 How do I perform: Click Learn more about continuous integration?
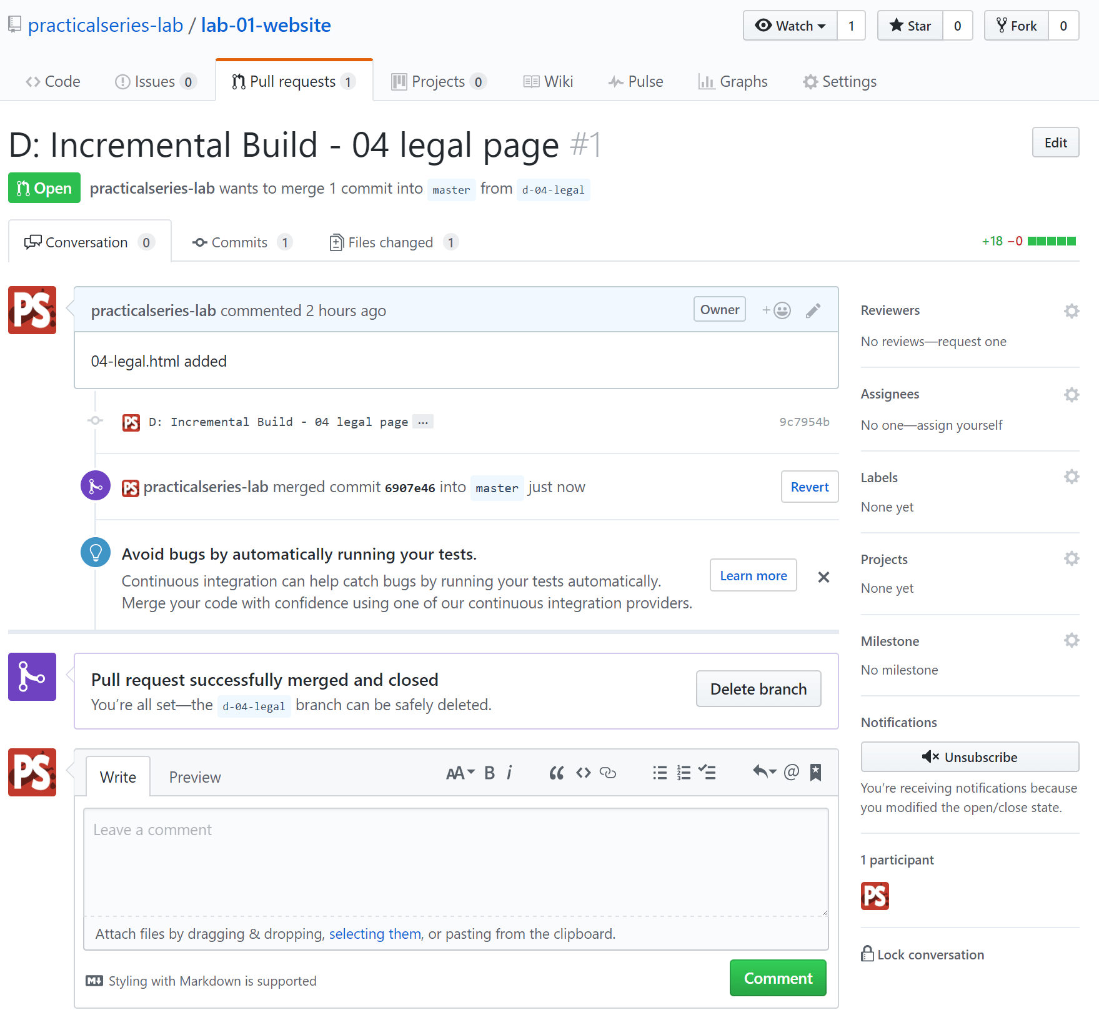(x=753, y=576)
